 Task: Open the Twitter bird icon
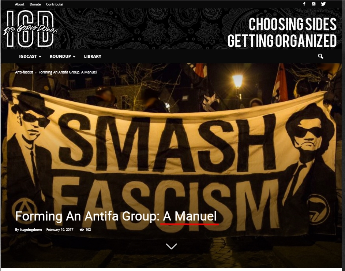tap(323, 4)
